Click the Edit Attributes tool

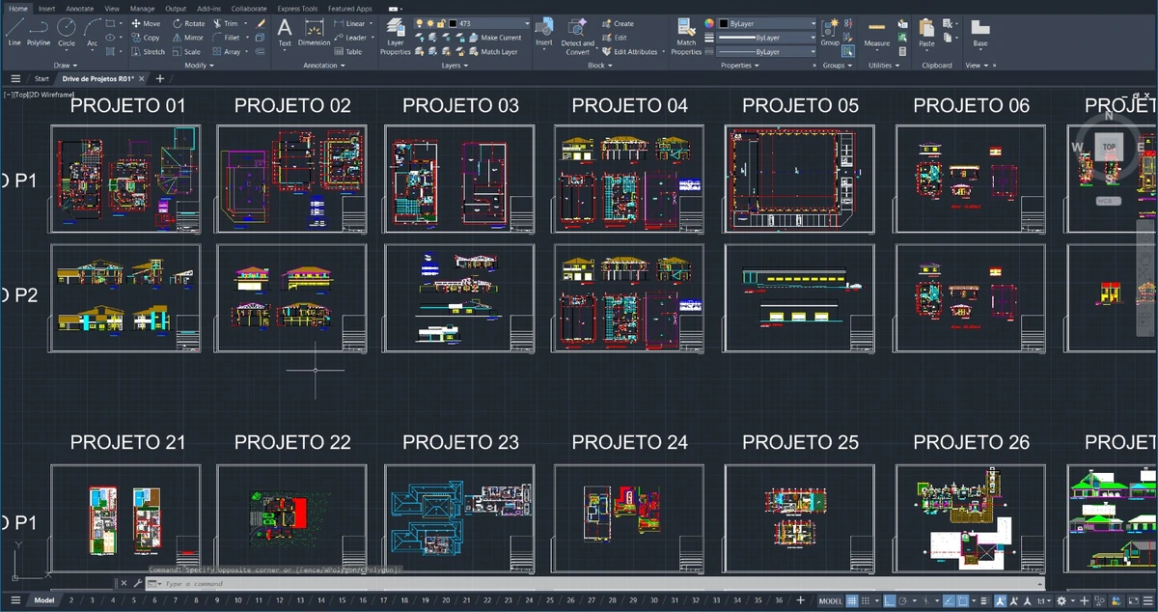(x=629, y=52)
